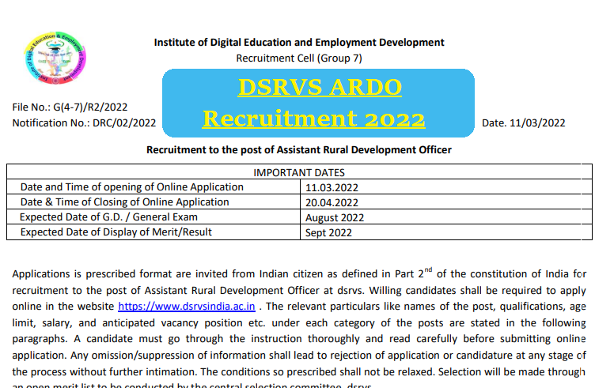This screenshot has width=595, height=388.
Task: Click the paragraph line starting 'Applications is prescribed format'
Action: point(299,273)
